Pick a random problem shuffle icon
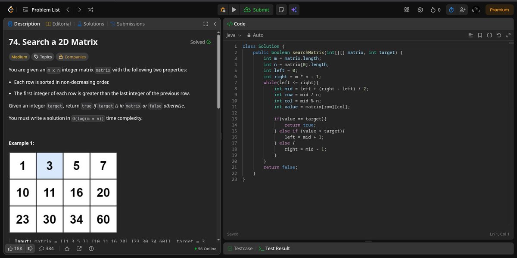Image resolution: width=517 pixels, height=258 pixels. [x=90, y=9]
